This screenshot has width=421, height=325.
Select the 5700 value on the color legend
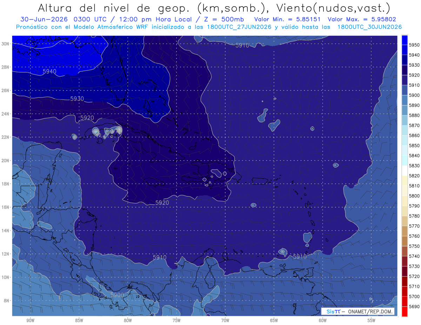(x=414, y=296)
